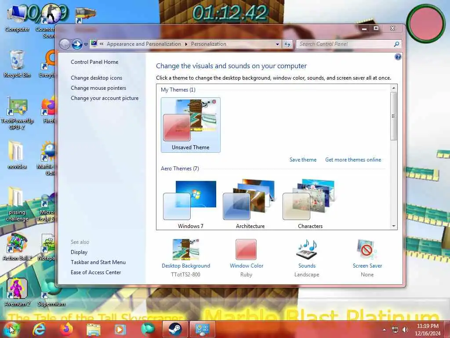Click Change mouse pointers link
450x338 pixels.
(98, 88)
